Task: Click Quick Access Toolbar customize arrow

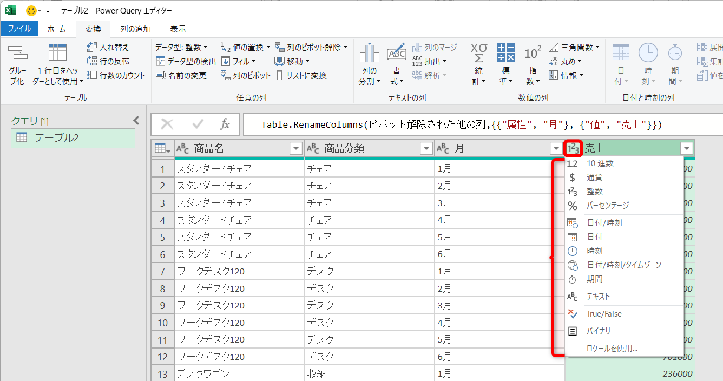Action: coord(48,11)
